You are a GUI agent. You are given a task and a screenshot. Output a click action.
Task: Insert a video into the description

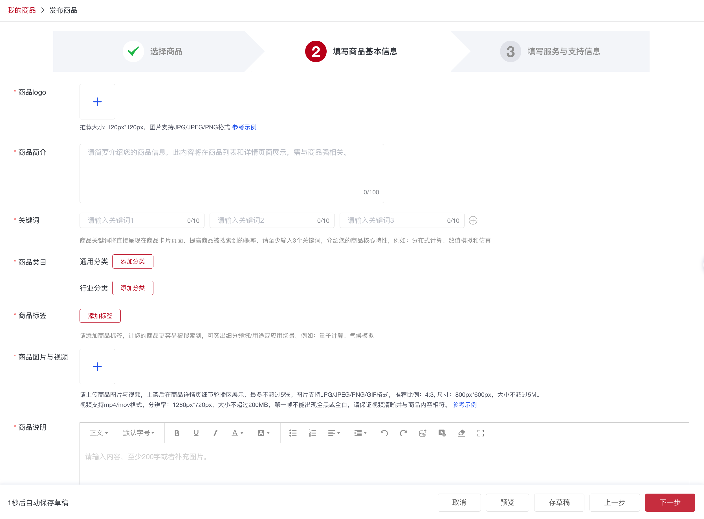[442, 433]
